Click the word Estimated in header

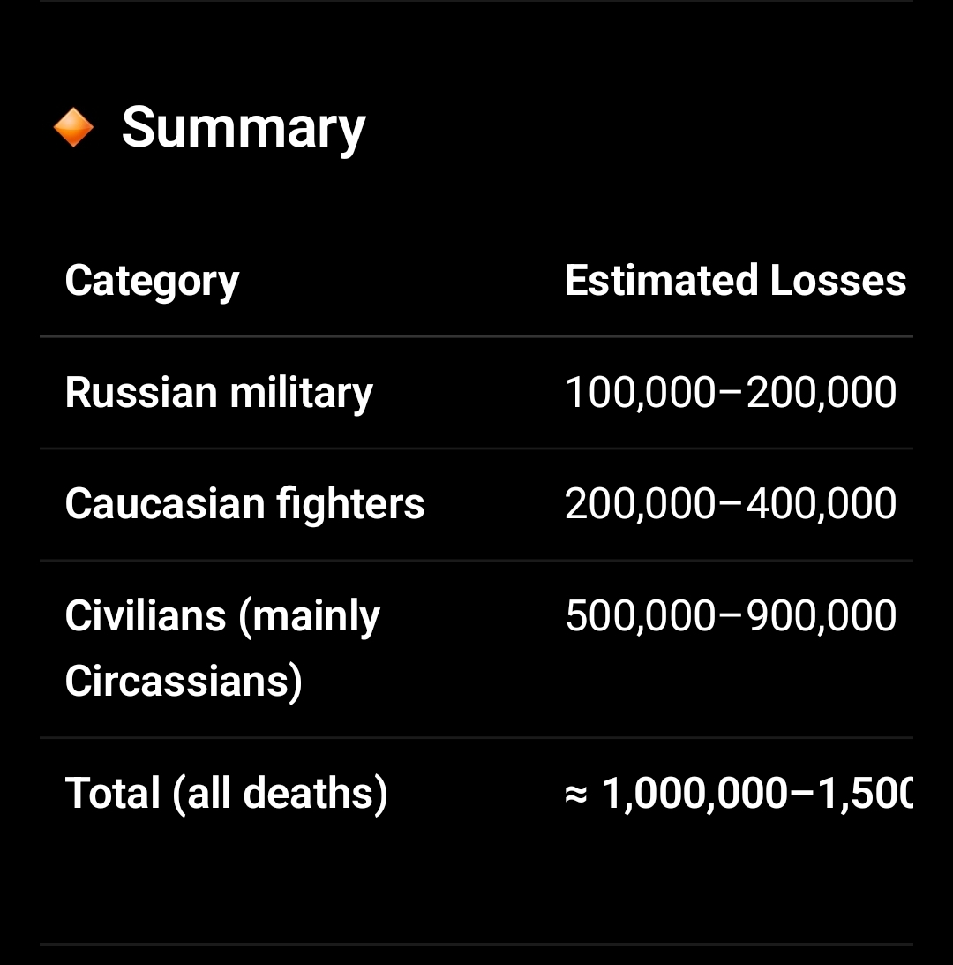click(x=662, y=280)
